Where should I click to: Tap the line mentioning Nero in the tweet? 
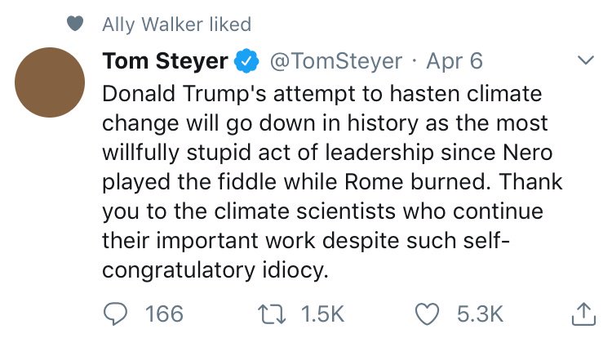click(x=327, y=153)
